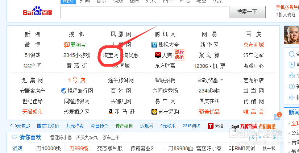Click the 天猫 red cat icon
Image resolution: width=299 pixels, height=153 pixels.
coord(158,55)
